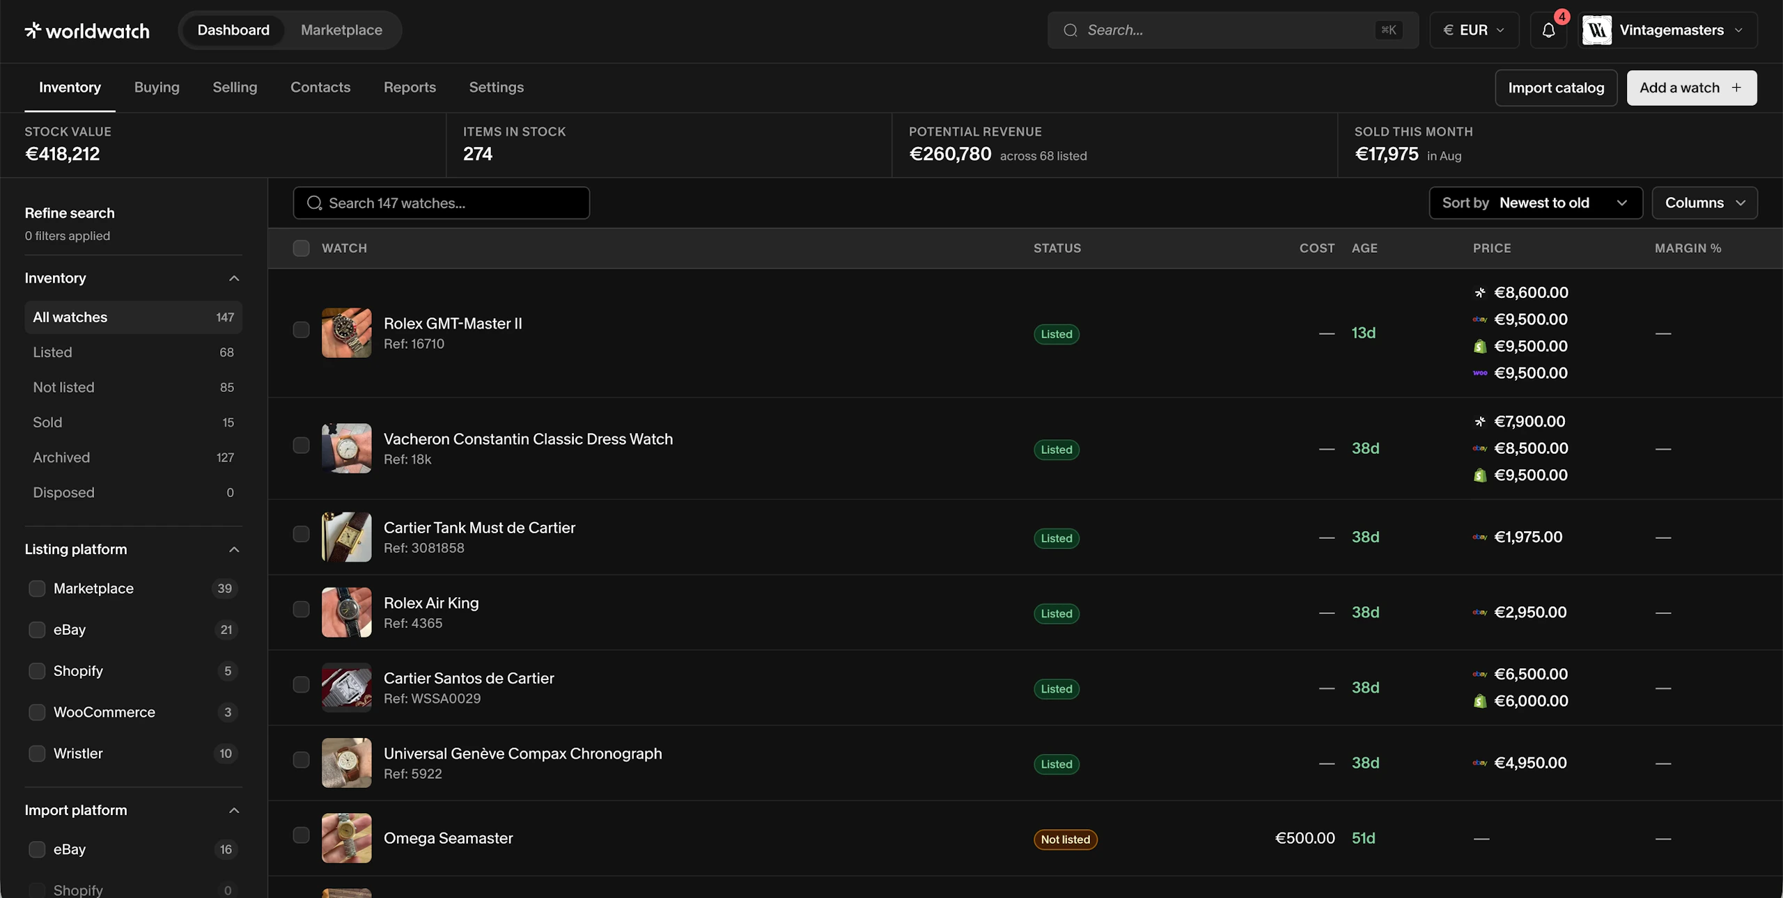Open the Omega Seamaster photo

click(346, 838)
